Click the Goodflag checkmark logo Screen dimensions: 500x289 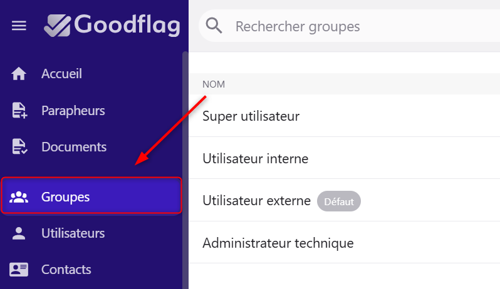[58, 26]
